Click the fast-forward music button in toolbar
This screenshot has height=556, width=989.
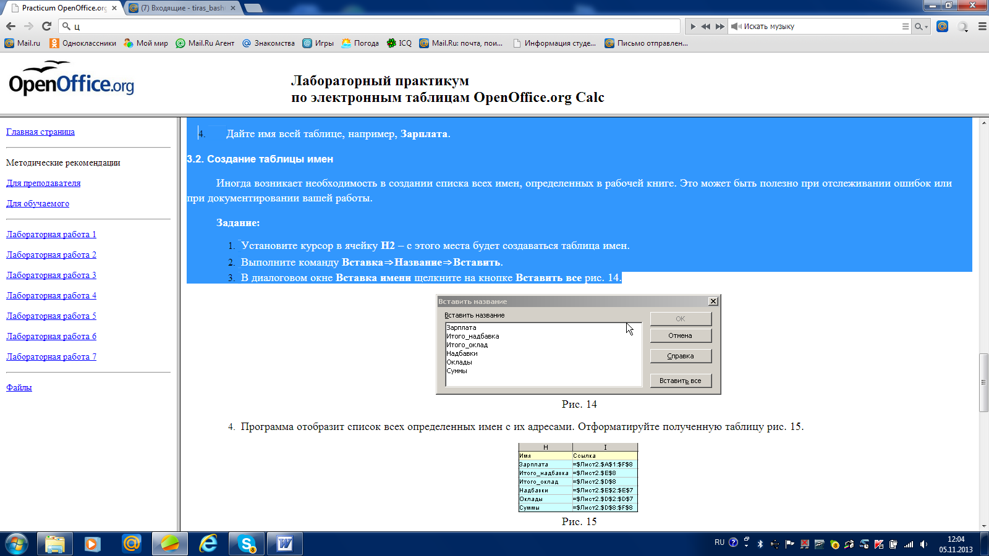(x=719, y=27)
